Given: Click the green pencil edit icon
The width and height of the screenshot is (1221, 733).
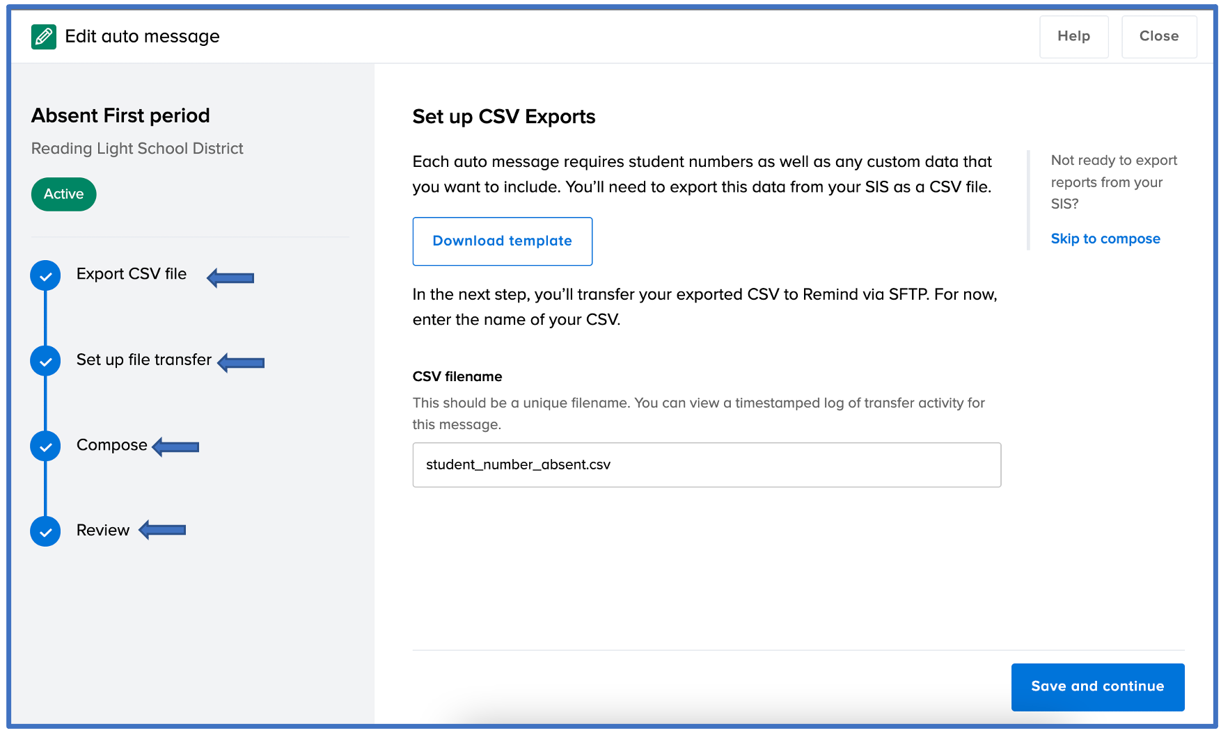Looking at the screenshot, I should (x=44, y=36).
